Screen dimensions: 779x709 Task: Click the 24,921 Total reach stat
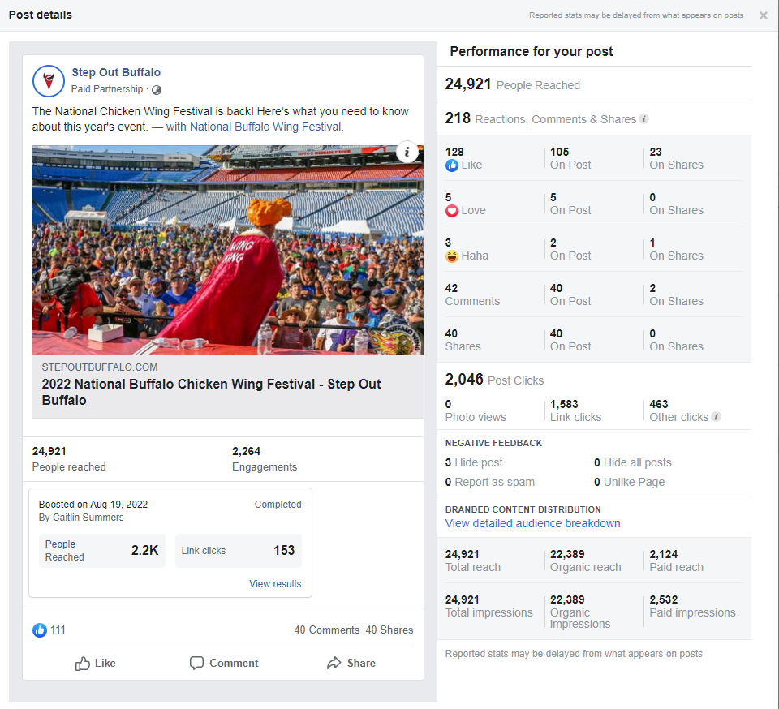472,561
